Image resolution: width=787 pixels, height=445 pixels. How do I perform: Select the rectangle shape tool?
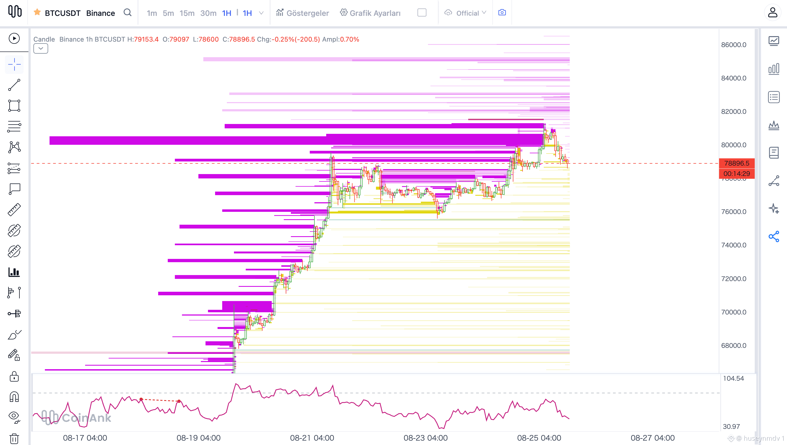tap(14, 105)
